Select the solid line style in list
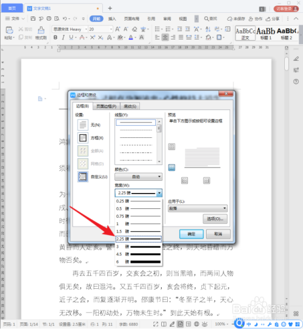 (x=136, y=122)
